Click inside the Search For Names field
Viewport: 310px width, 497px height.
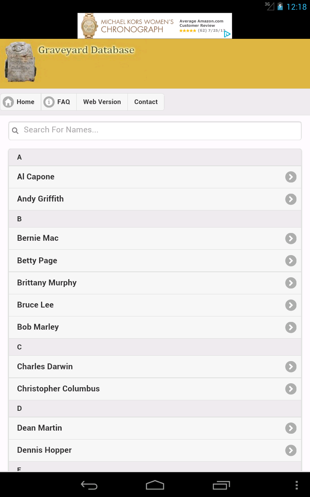(x=155, y=130)
